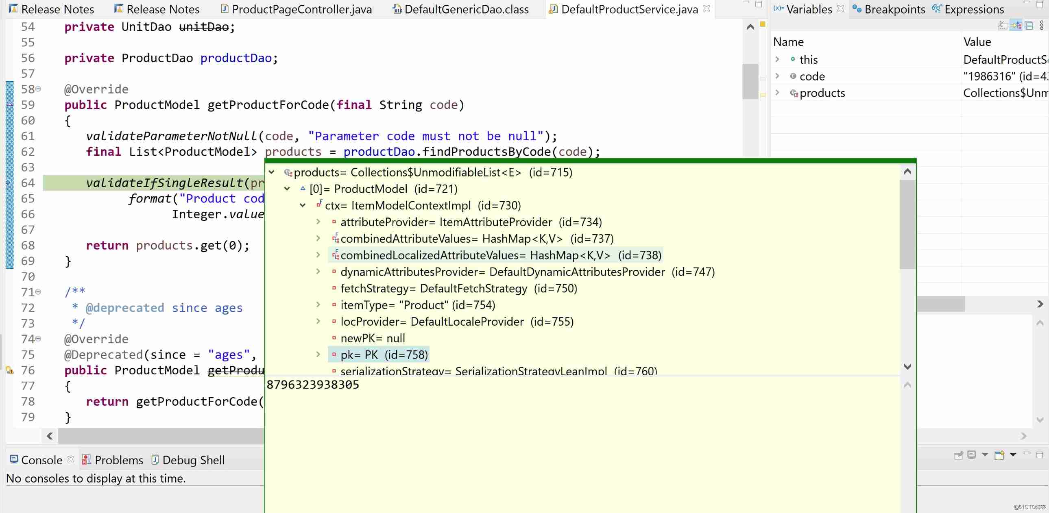The width and height of the screenshot is (1049, 513).
Task: Click the instruction pointer arrow at line 64
Action: [x=9, y=183]
